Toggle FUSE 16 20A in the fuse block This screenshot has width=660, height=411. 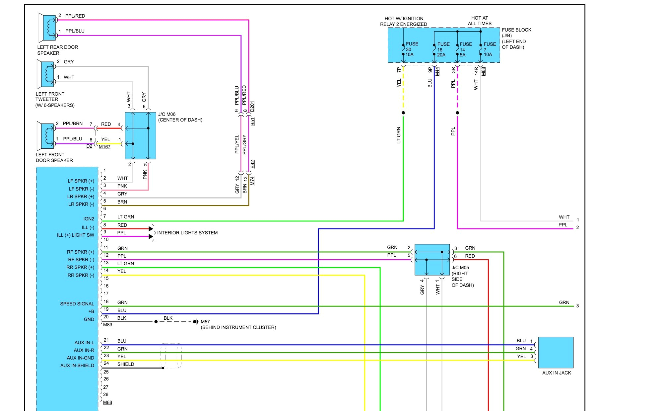434,50
